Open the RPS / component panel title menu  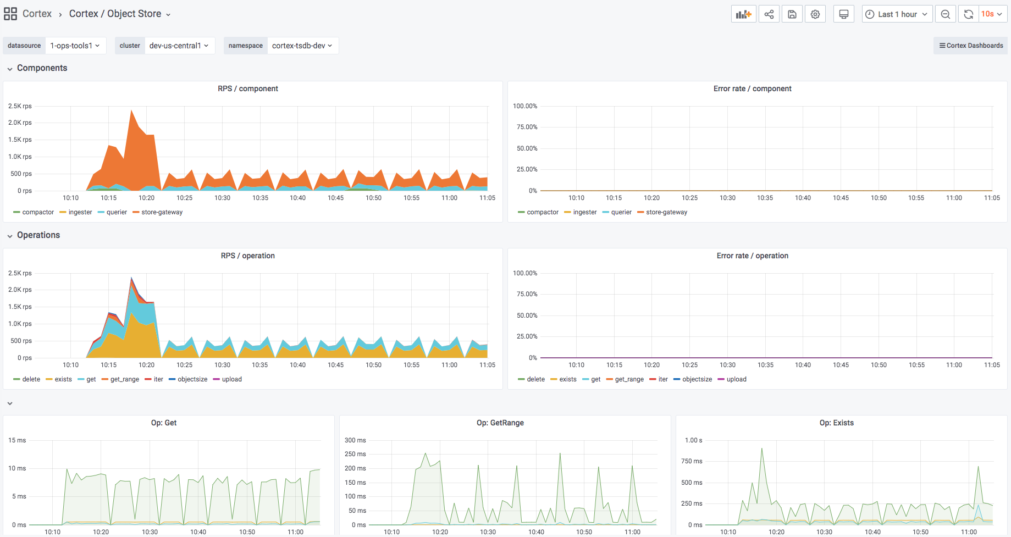[x=248, y=88]
